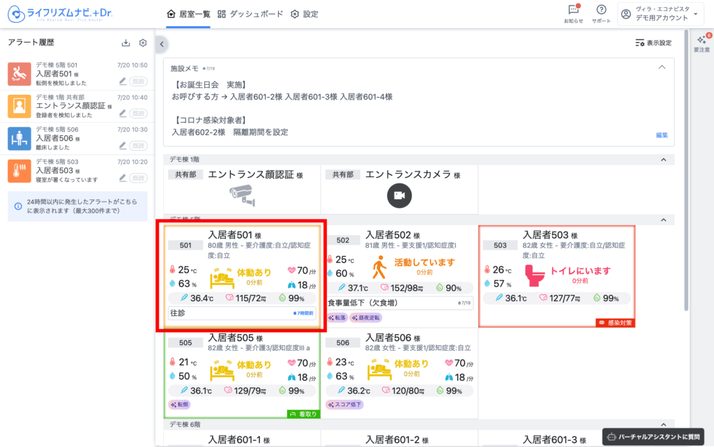714x447 pixels.
Task: Open the 要注意 sparkle panel icon
Action: (x=702, y=41)
